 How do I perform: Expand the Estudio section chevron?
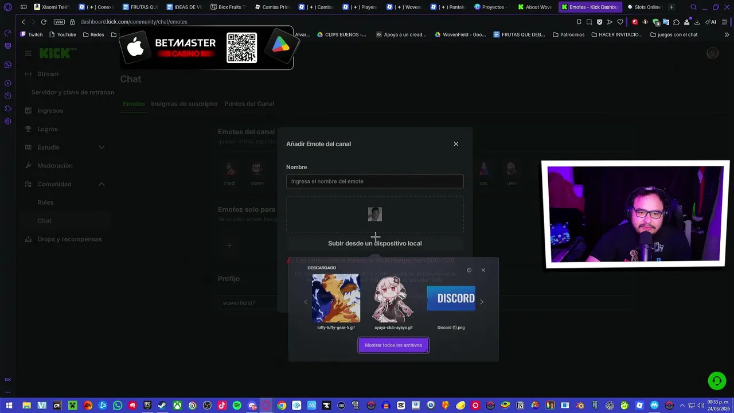point(101,147)
